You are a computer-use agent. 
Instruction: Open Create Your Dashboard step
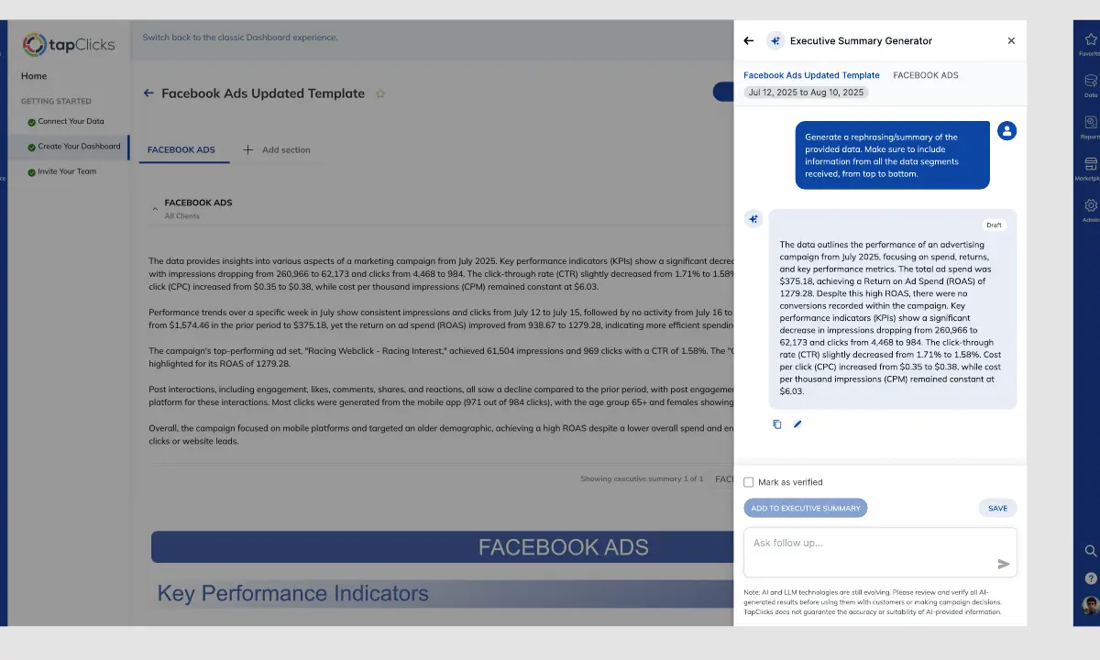[70, 147]
